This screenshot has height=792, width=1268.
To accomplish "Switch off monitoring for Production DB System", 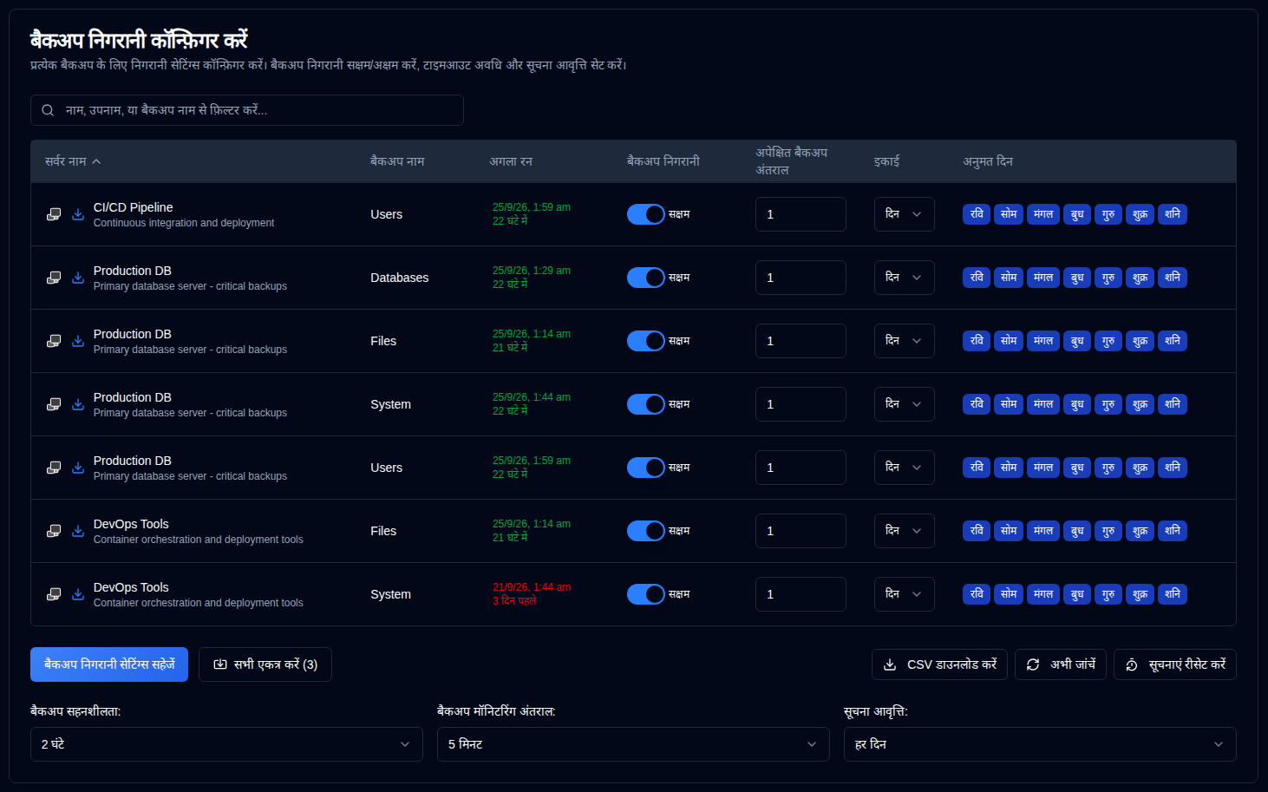I will (x=646, y=404).
